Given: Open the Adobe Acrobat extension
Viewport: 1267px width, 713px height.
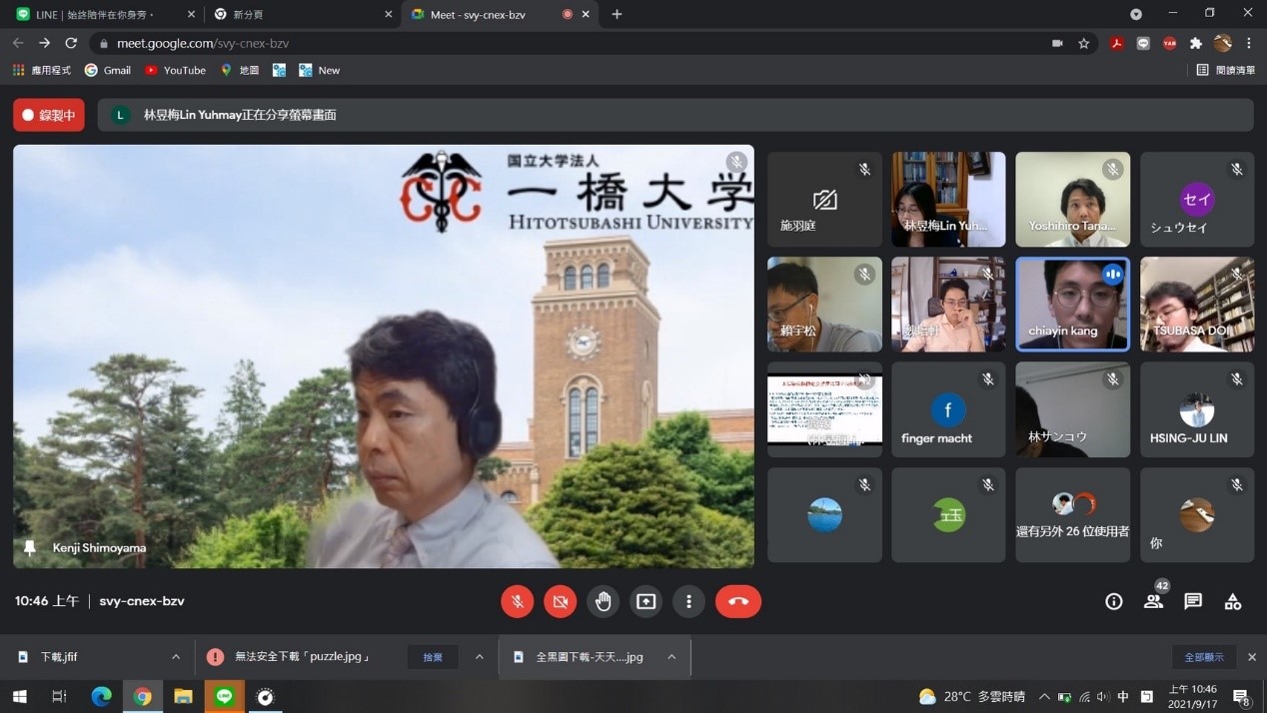Looking at the screenshot, I should tap(1117, 43).
